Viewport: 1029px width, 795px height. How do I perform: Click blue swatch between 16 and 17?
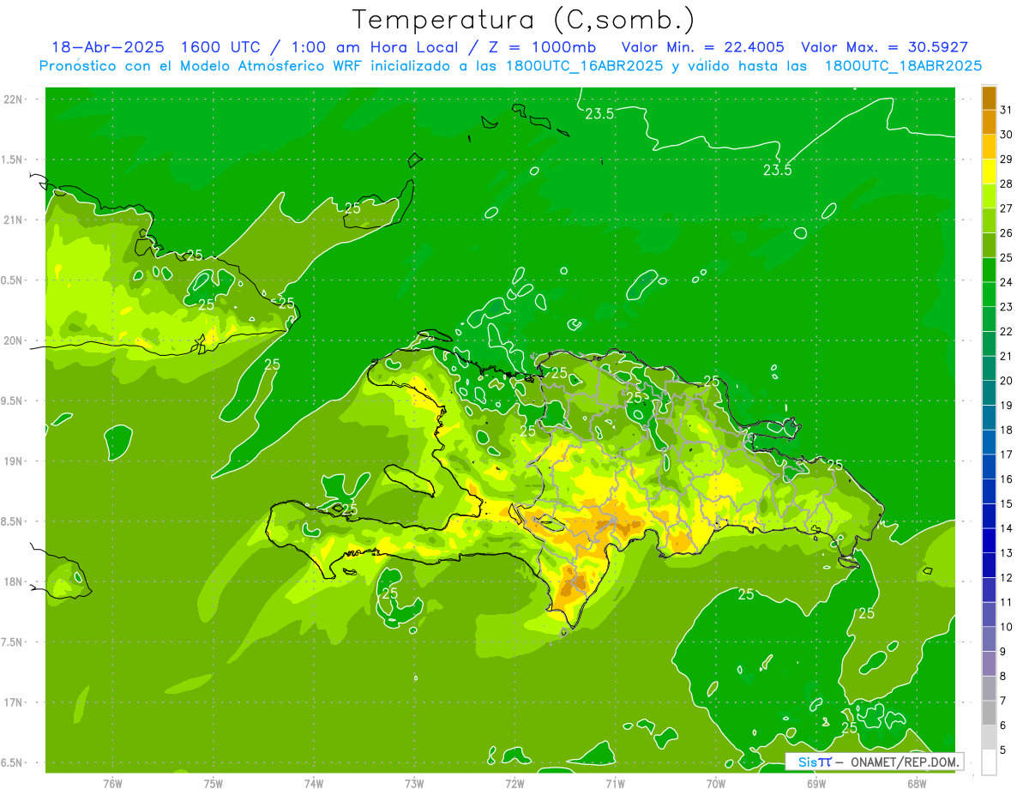[x=989, y=467]
